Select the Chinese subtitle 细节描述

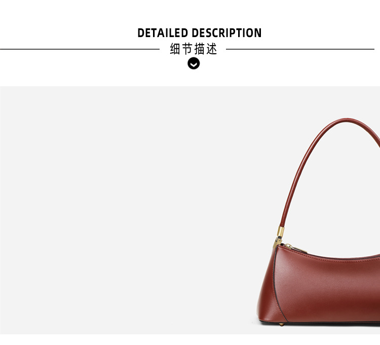coord(194,49)
